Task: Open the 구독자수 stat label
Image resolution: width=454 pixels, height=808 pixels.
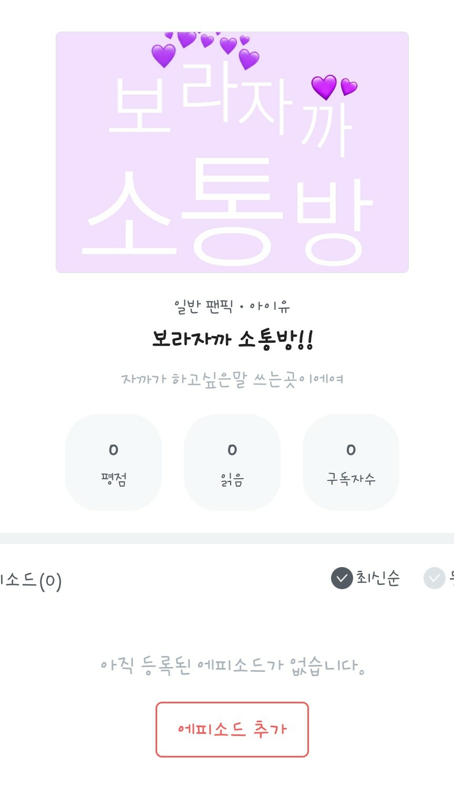Action: pyautogui.click(x=350, y=479)
